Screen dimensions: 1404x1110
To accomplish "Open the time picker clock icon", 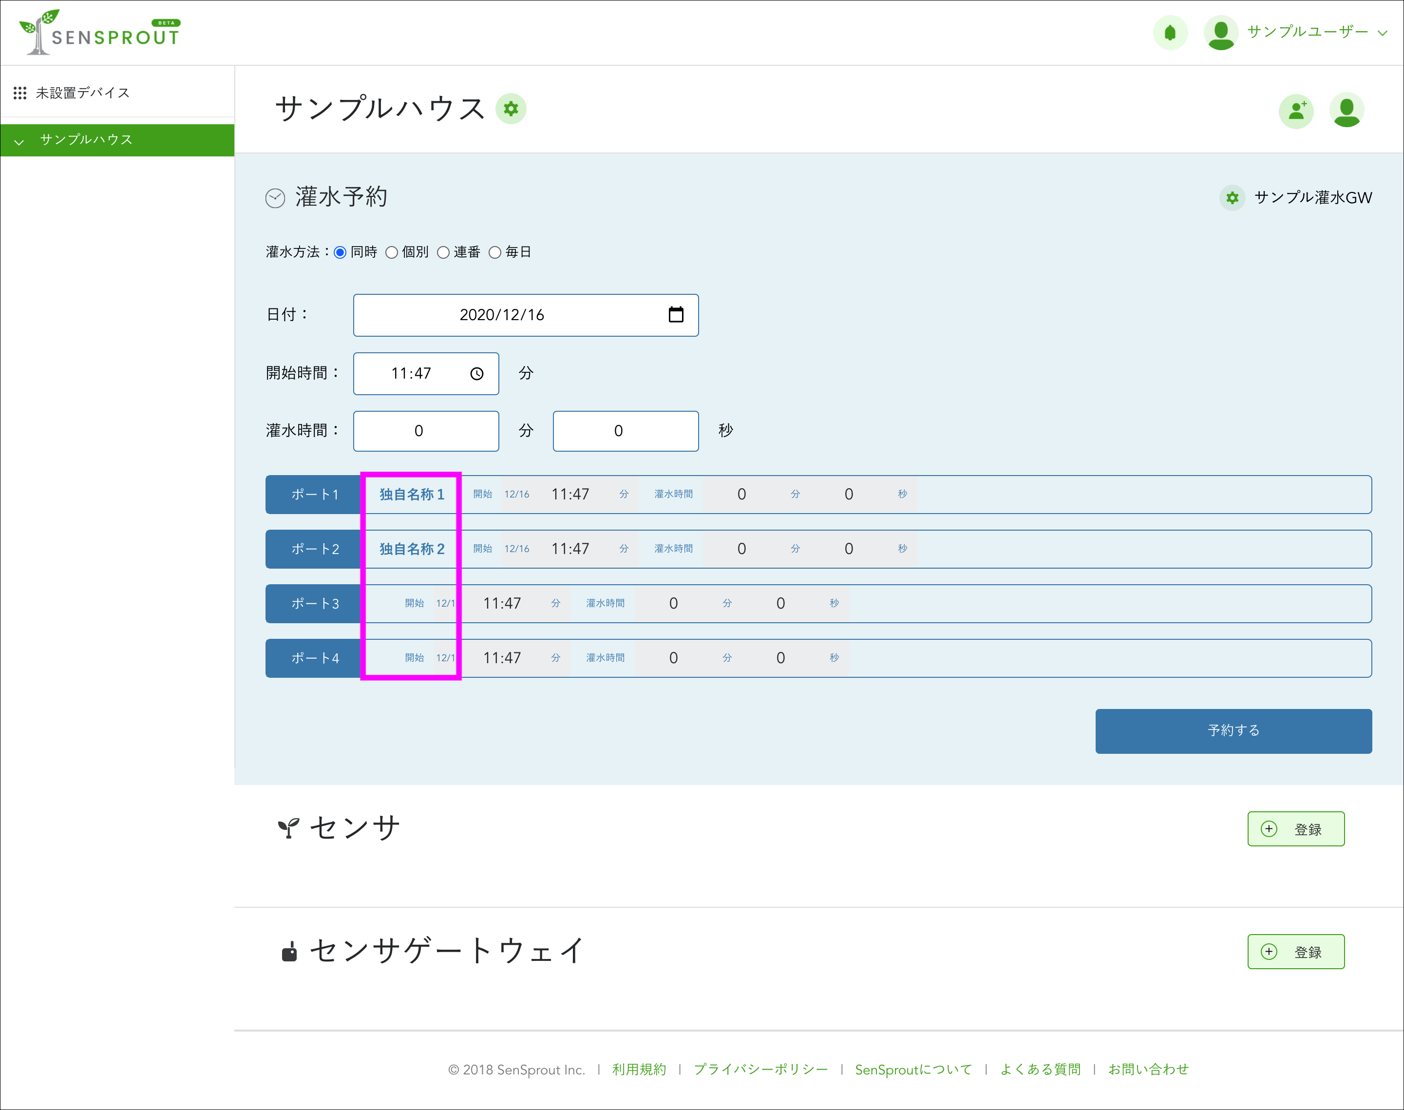I will pos(477,374).
